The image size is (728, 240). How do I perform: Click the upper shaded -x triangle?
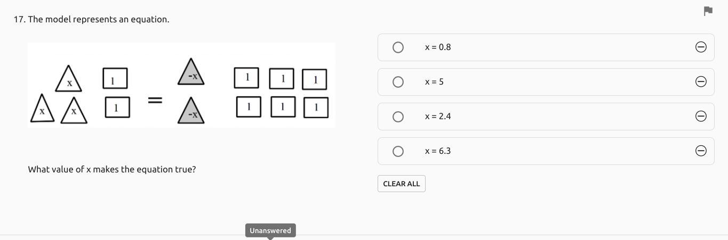[191, 75]
